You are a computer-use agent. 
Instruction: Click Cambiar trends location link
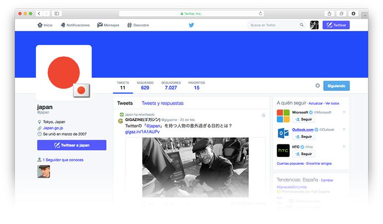(327, 180)
